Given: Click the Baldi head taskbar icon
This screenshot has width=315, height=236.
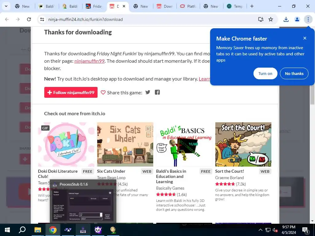Looking at the screenshot, I should pyautogui.click(x=113, y=230).
